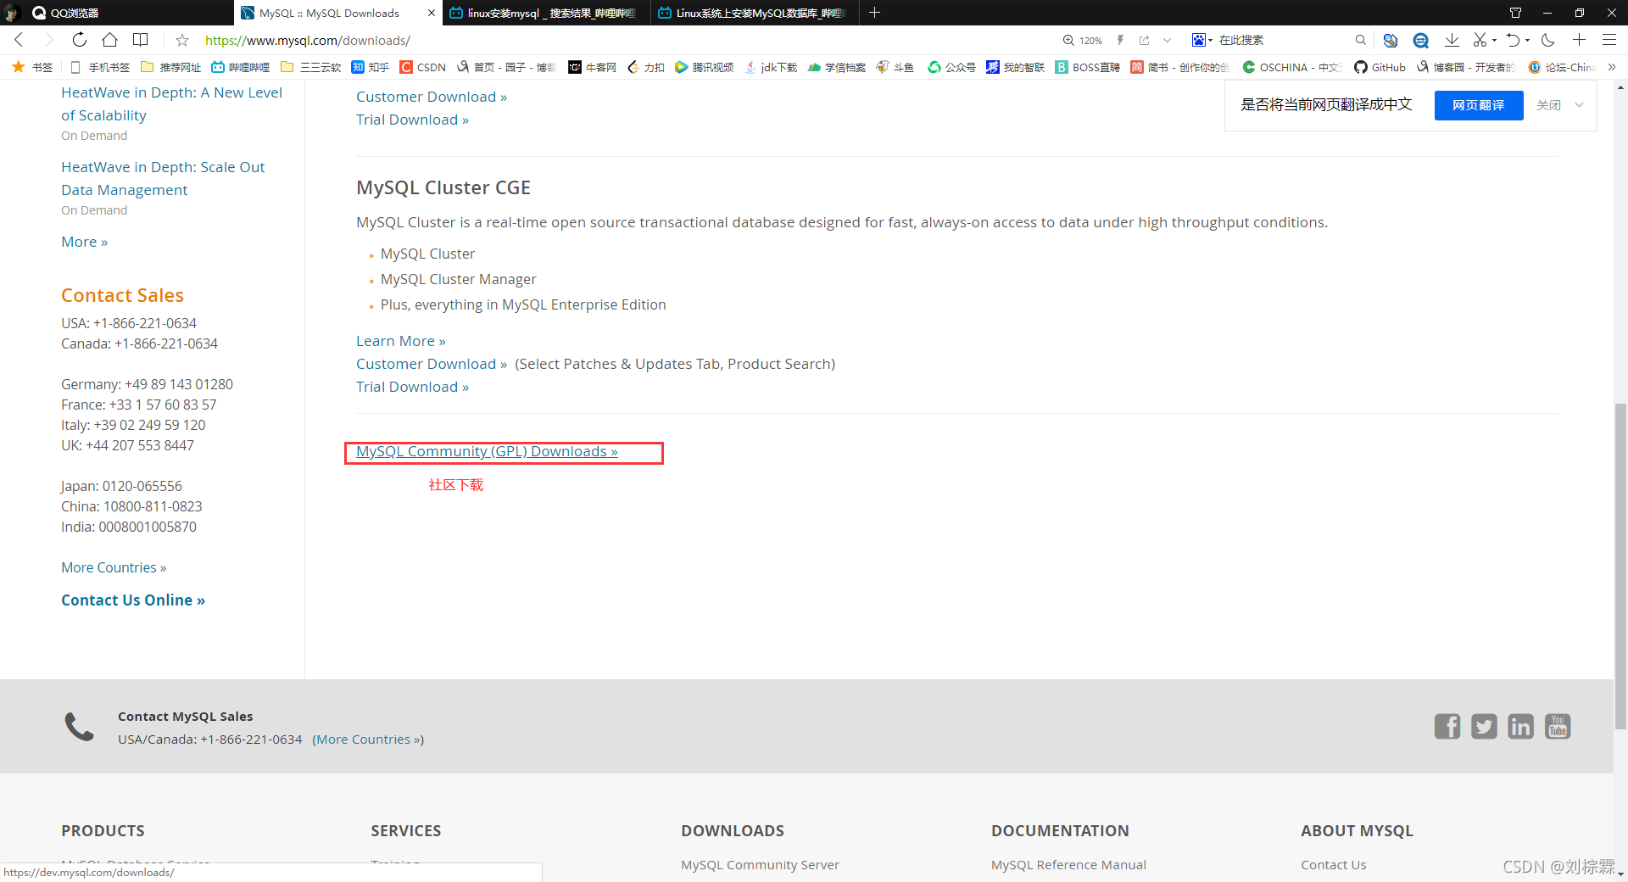
Task: Open the reading mode book icon
Action: coord(141,40)
